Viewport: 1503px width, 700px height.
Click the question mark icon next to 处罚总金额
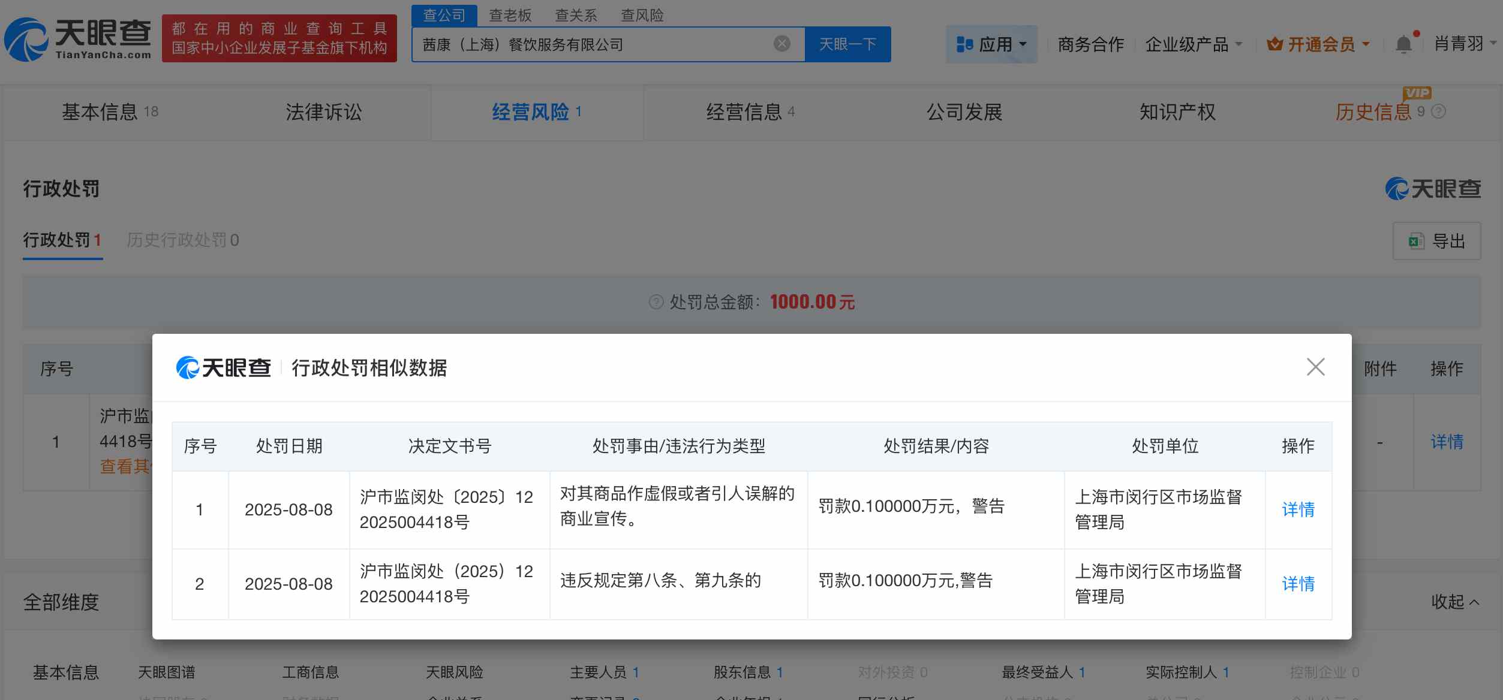click(x=657, y=302)
